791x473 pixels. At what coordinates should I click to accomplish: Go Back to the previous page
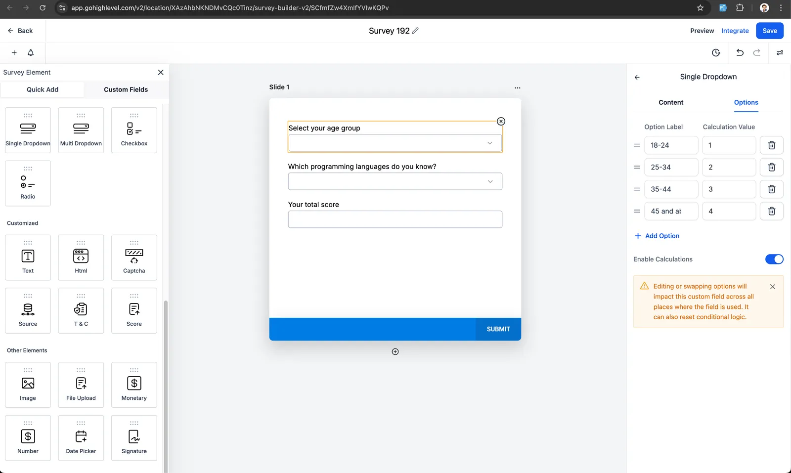[x=20, y=31]
